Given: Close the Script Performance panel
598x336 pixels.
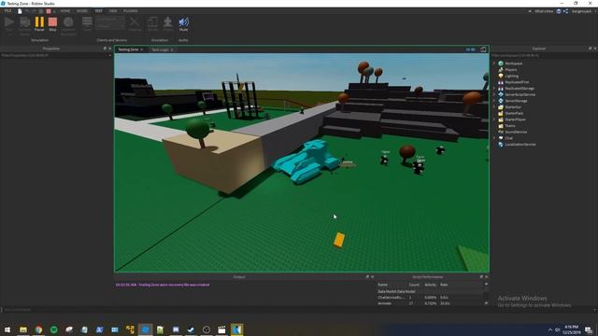Looking at the screenshot, I should click(x=486, y=277).
